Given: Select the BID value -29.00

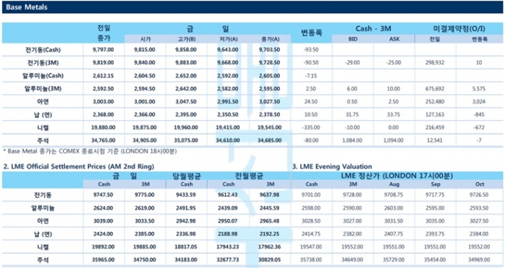Looking at the screenshot, I should tap(352, 63).
